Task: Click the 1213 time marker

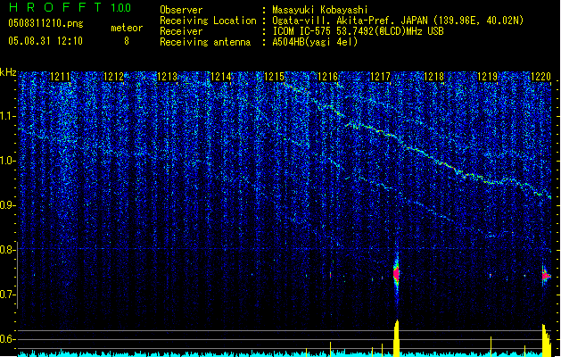Action: tap(167, 76)
